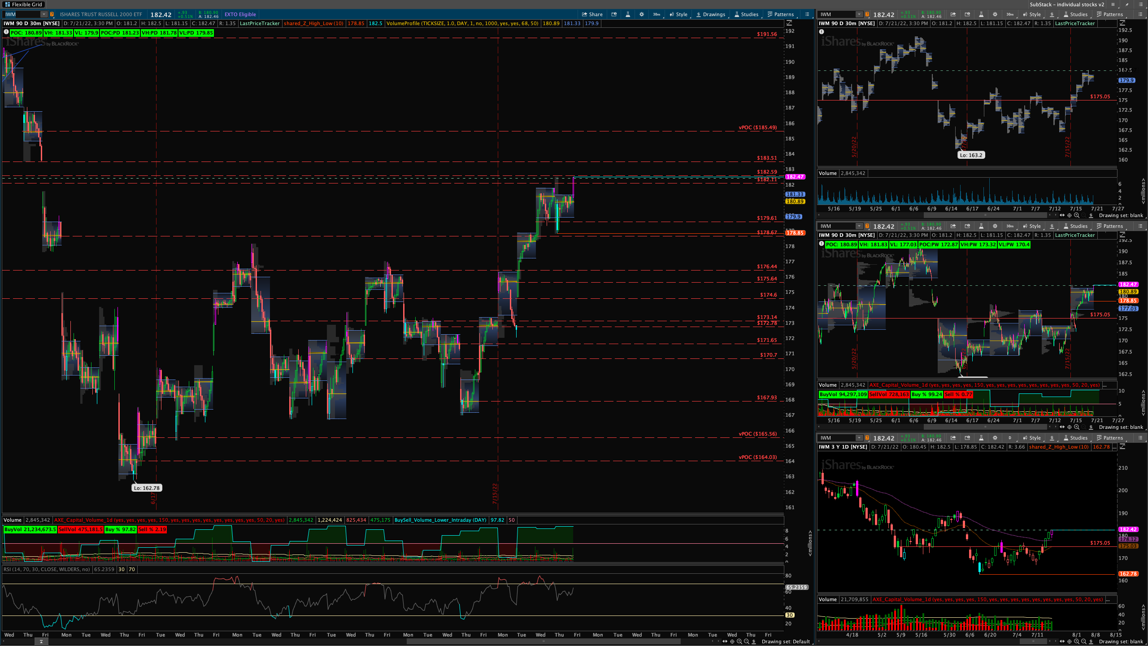The height and width of the screenshot is (646, 1148).
Task: Click the flask icon in main chart toolbar
Action: [x=628, y=14]
